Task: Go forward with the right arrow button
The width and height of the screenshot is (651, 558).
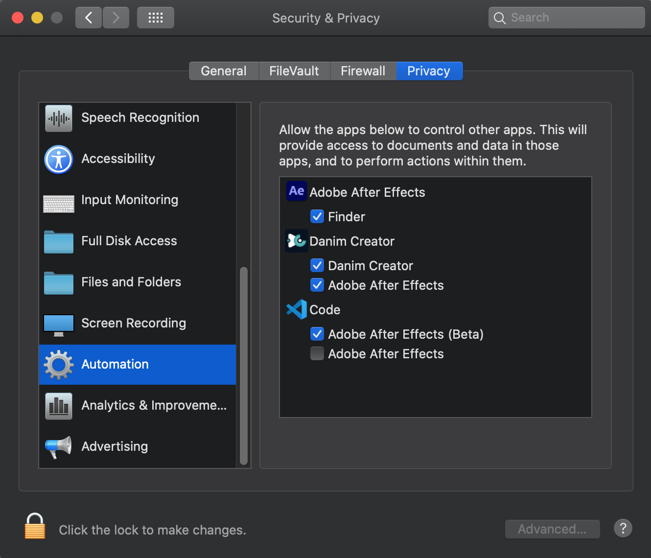Action: 116,18
